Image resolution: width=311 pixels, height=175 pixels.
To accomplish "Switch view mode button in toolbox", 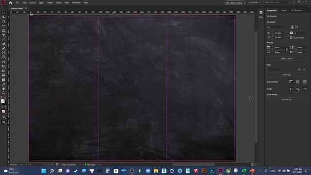I will click(3, 122).
